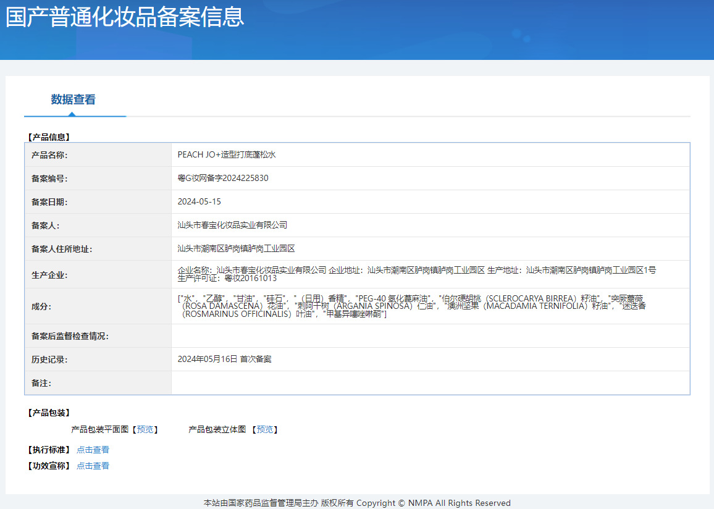Click the 生产企业 label cell
The height and width of the screenshot is (509, 714).
coord(98,274)
